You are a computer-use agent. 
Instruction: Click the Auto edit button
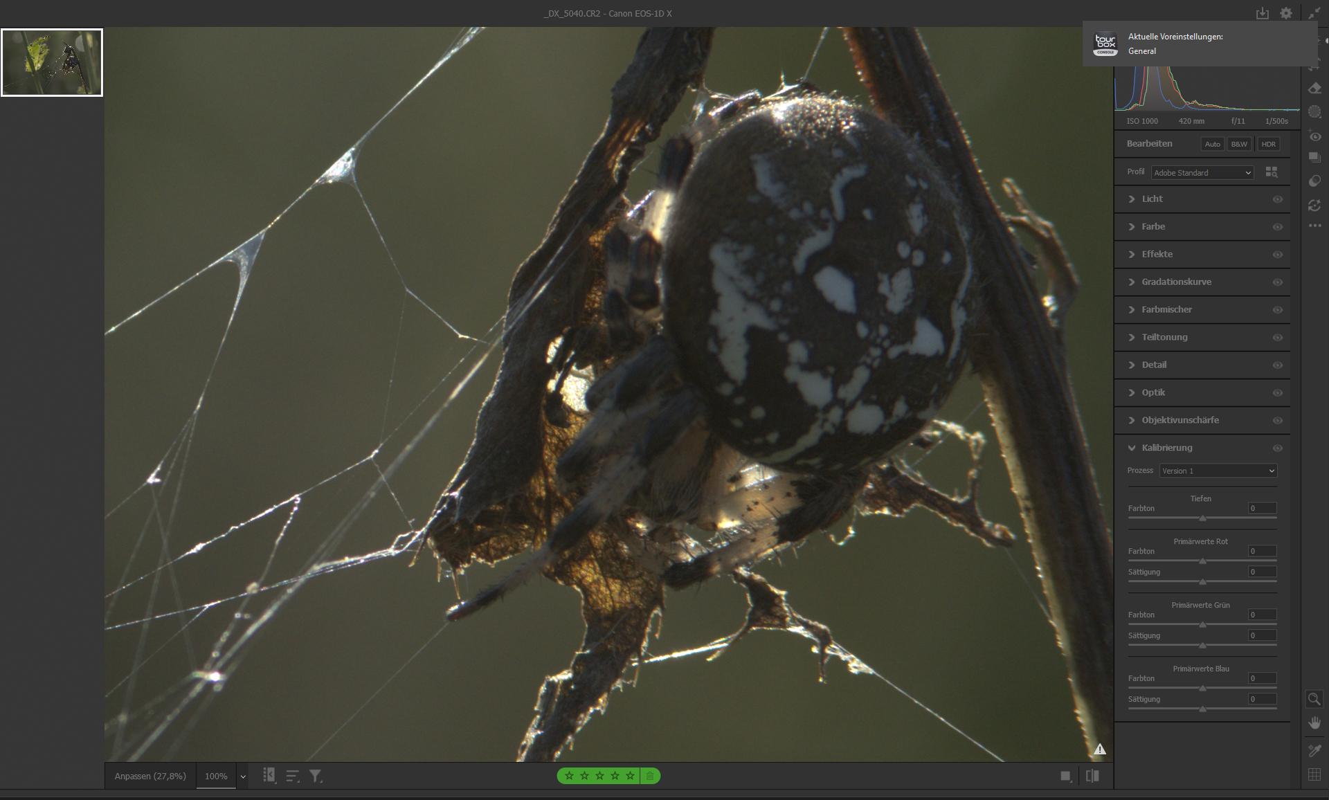tap(1212, 144)
